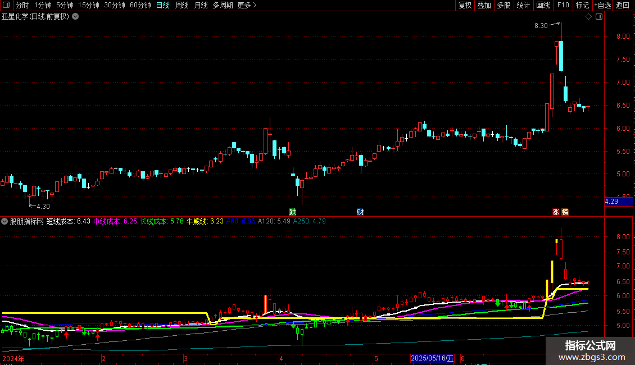Switch to 分时 chart period
Viewport: 635px width, 365px height.
coord(22,5)
